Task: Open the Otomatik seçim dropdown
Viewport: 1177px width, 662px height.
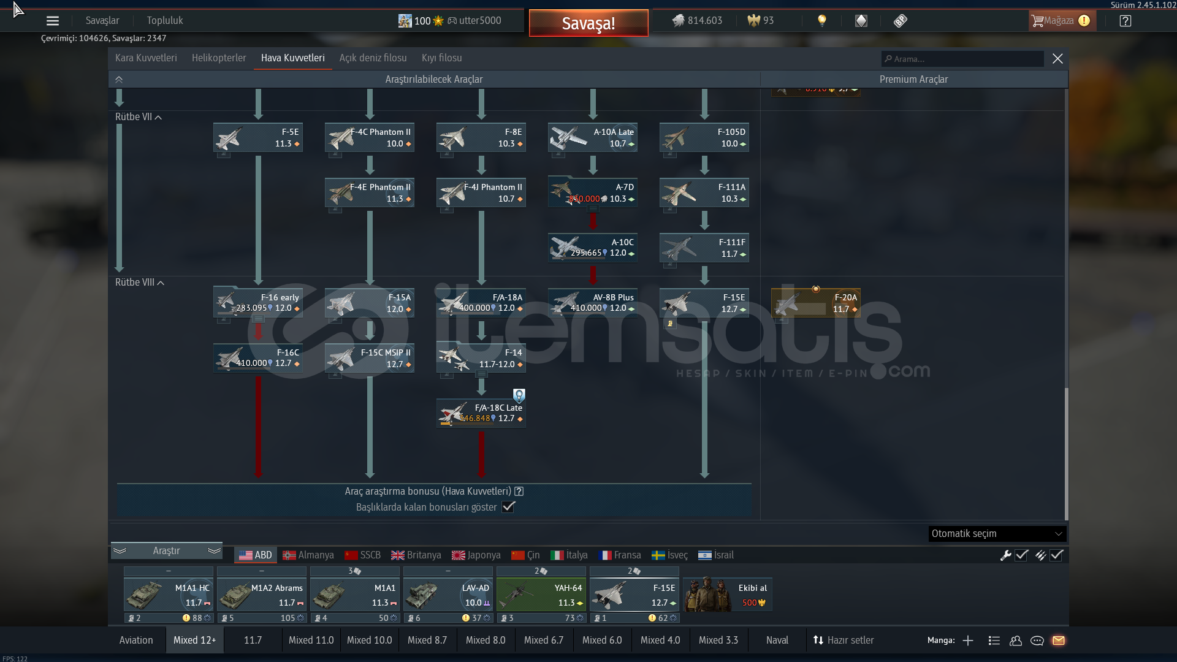Action: click(x=997, y=534)
